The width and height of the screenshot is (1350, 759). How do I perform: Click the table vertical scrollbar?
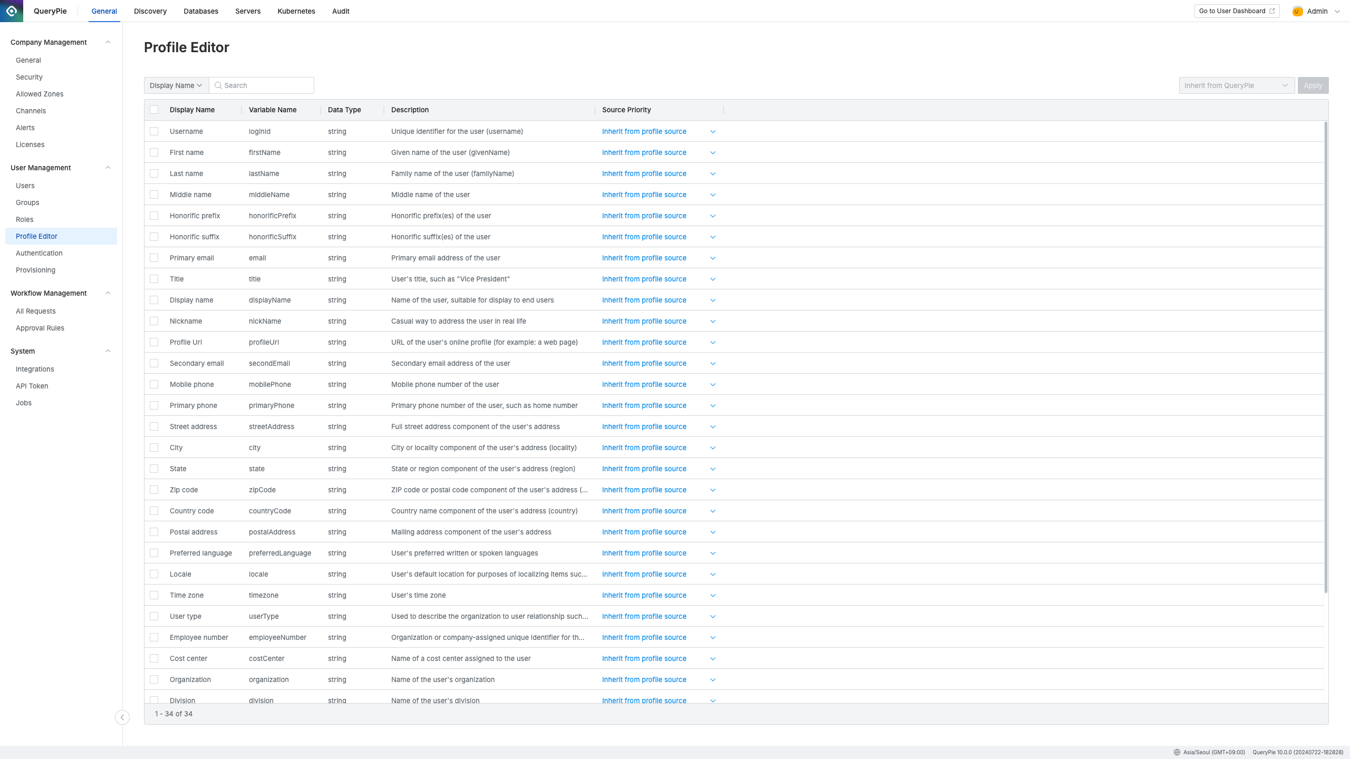[x=1326, y=358]
